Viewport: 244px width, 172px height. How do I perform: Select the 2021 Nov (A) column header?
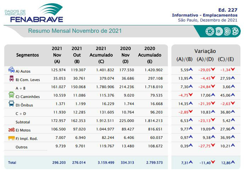click(57, 55)
